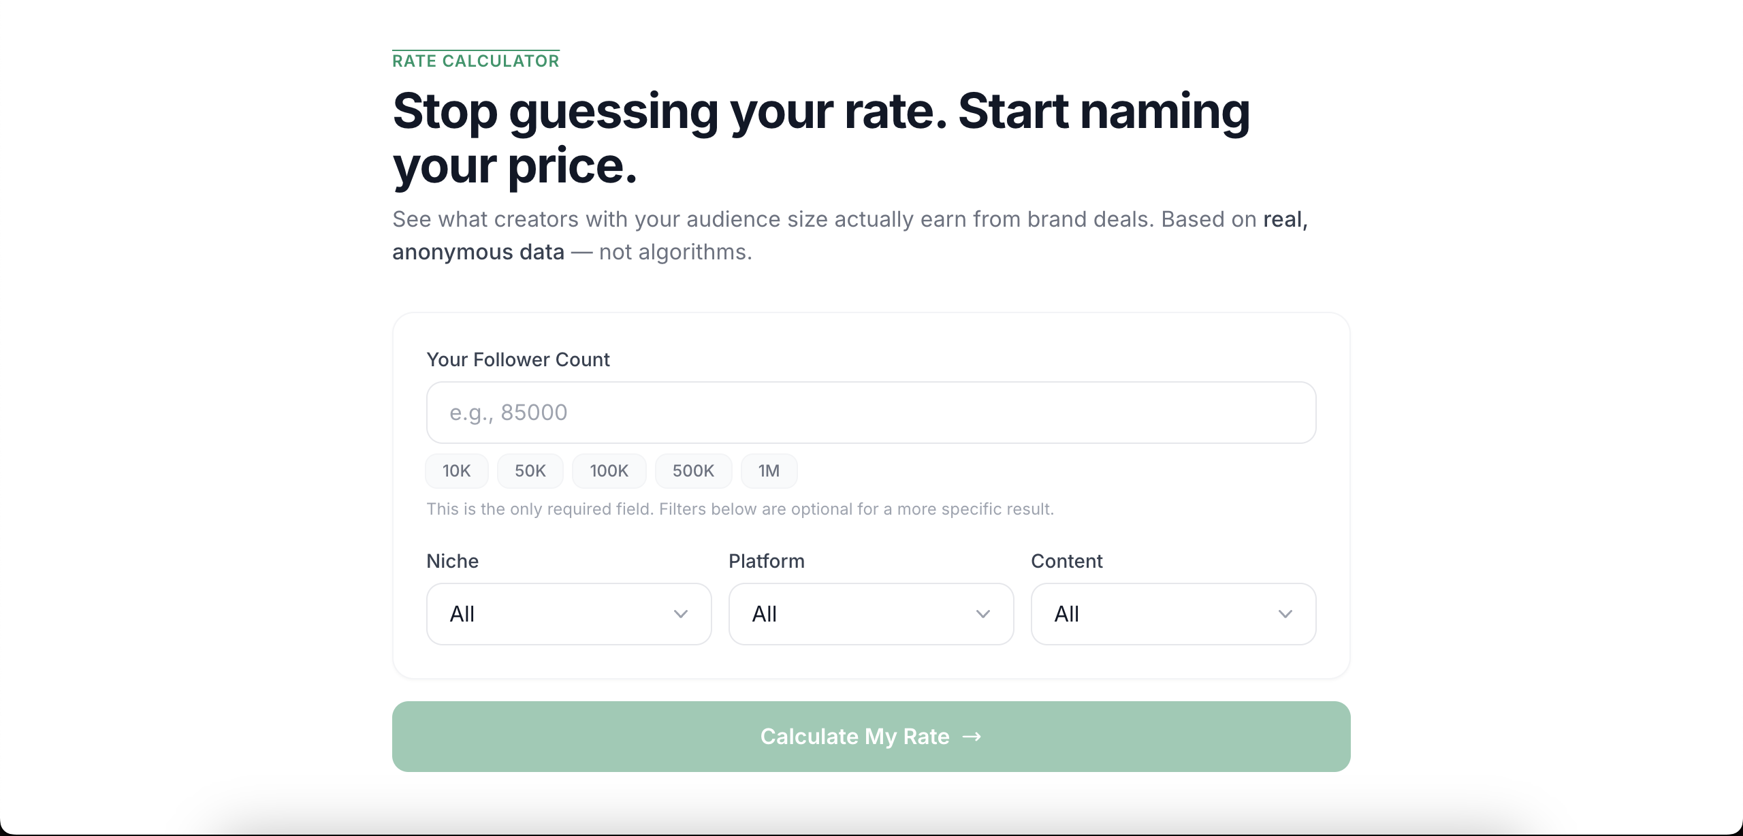The image size is (1743, 836).
Task: Click the Niche field label
Action: coord(452,561)
